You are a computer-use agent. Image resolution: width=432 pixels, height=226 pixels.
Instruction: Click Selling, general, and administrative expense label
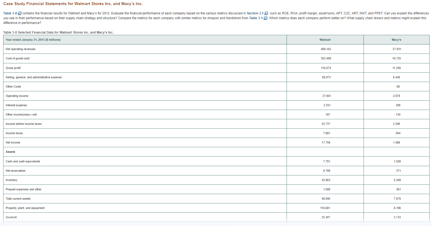(34, 77)
